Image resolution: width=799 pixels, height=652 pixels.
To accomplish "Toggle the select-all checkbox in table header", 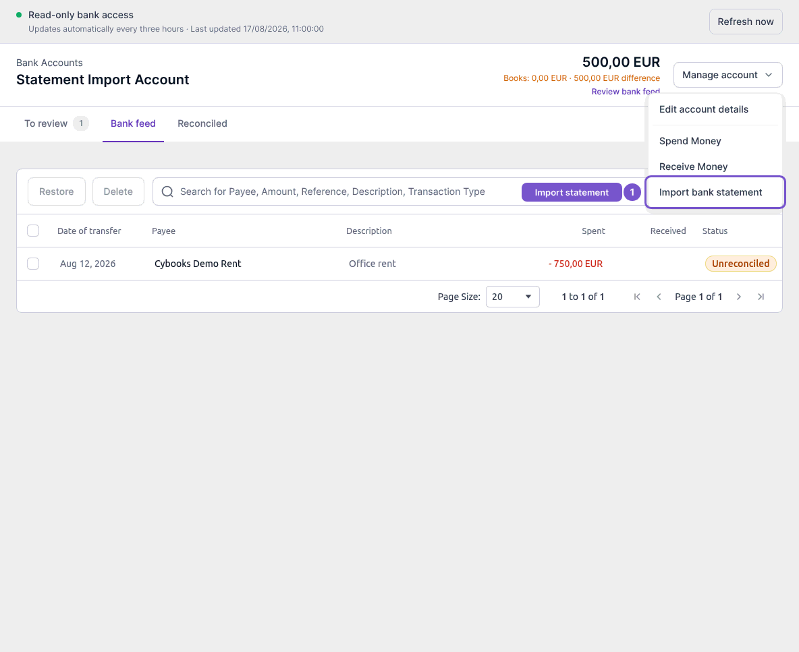I will coord(33,231).
